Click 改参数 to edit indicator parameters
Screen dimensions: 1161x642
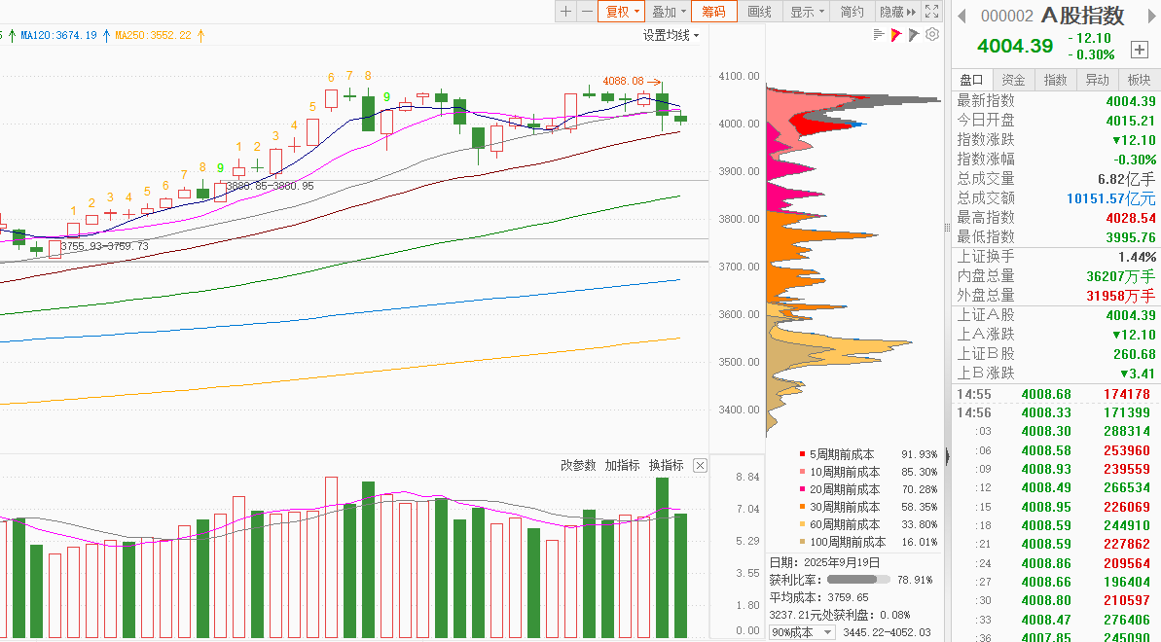click(578, 465)
